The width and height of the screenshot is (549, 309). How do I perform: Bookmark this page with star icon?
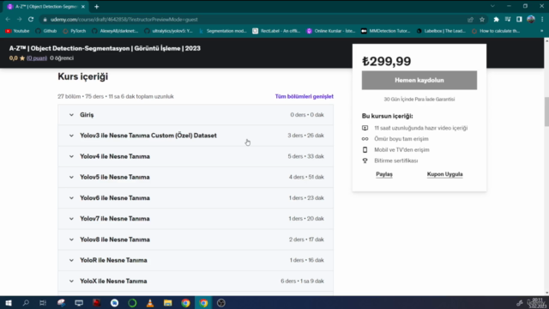pyautogui.click(x=482, y=20)
